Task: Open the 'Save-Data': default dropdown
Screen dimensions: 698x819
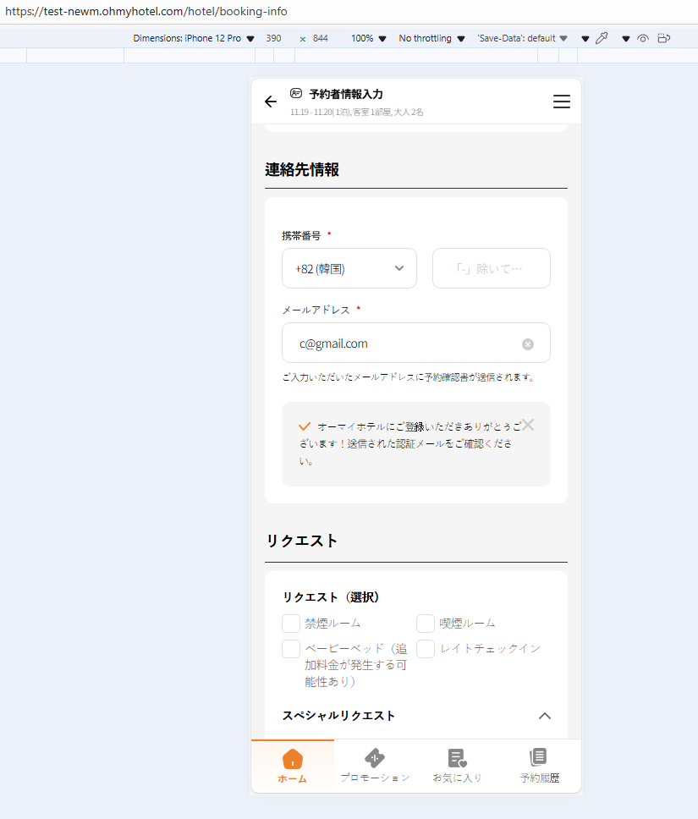Action: [x=522, y=38]
